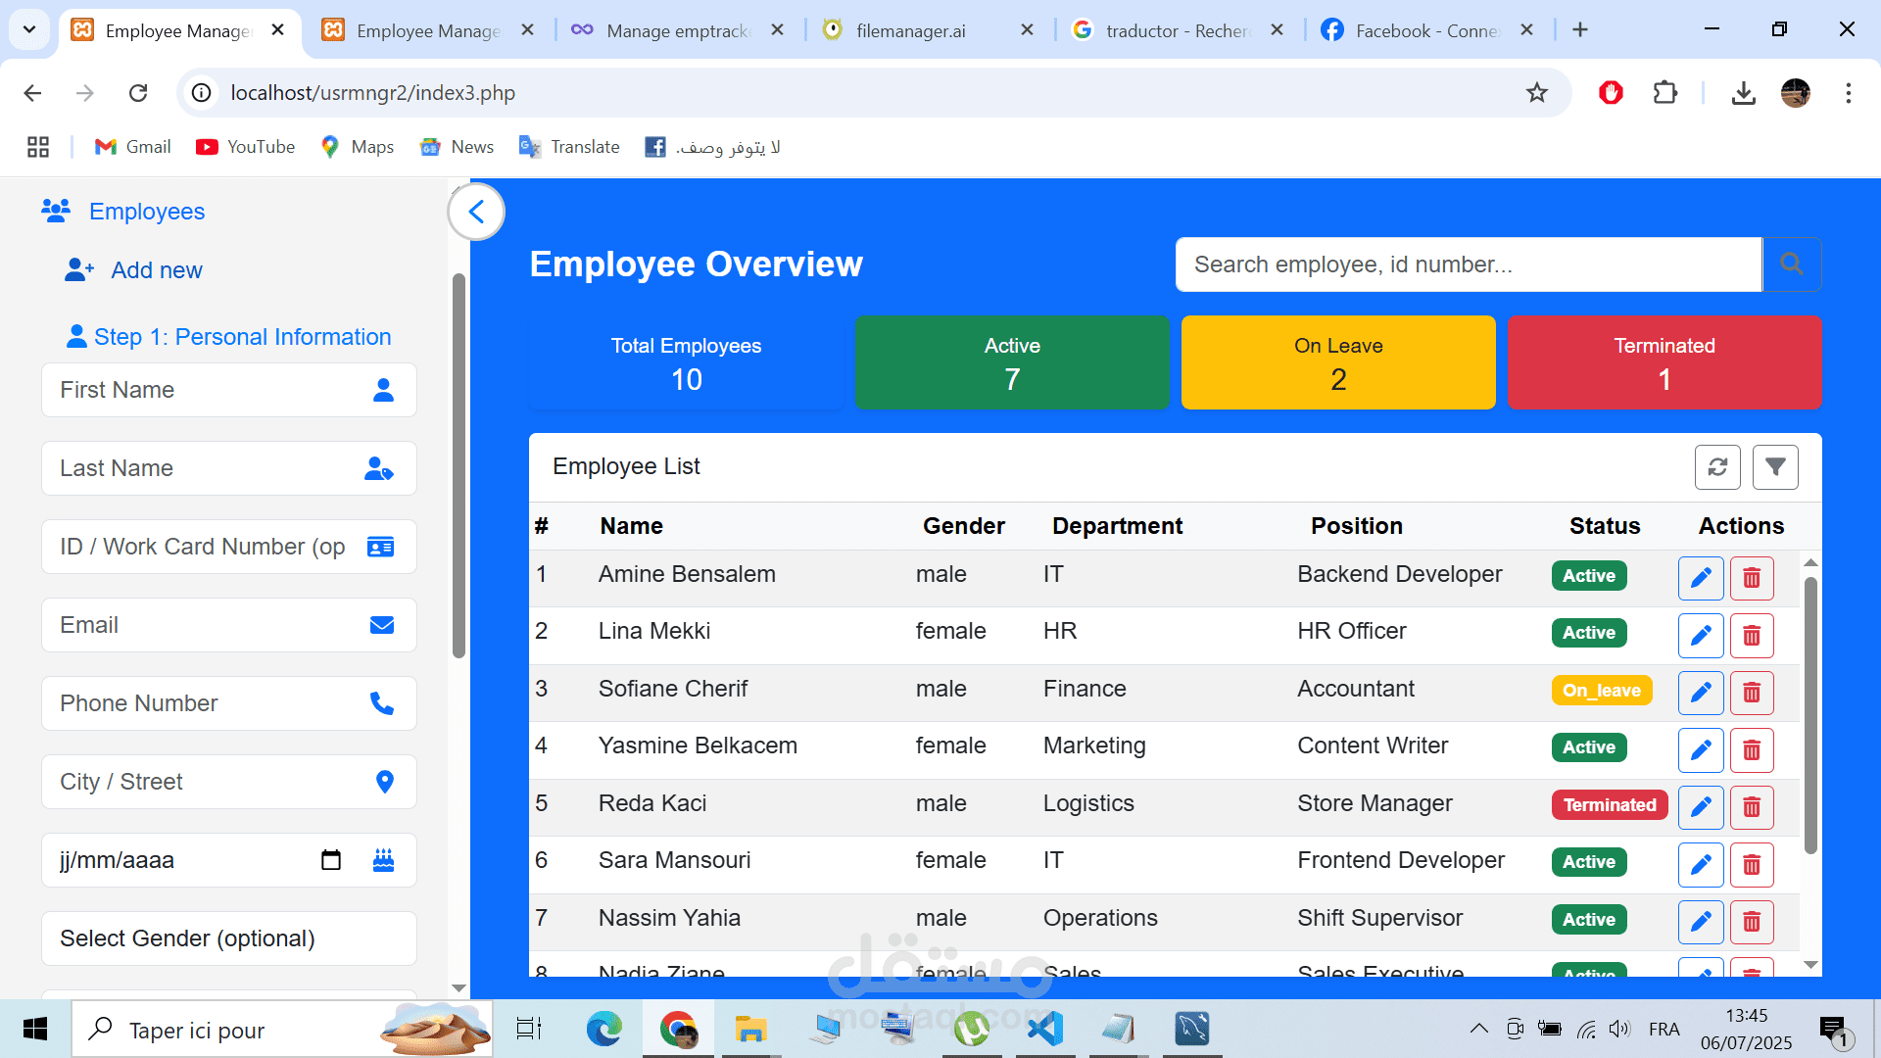Click trash icon for Reda Kaci
This screenshot has height=1058, width=1881.
pos(1752,807)
